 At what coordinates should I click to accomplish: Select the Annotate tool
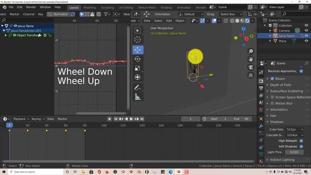tap(138, 87)
